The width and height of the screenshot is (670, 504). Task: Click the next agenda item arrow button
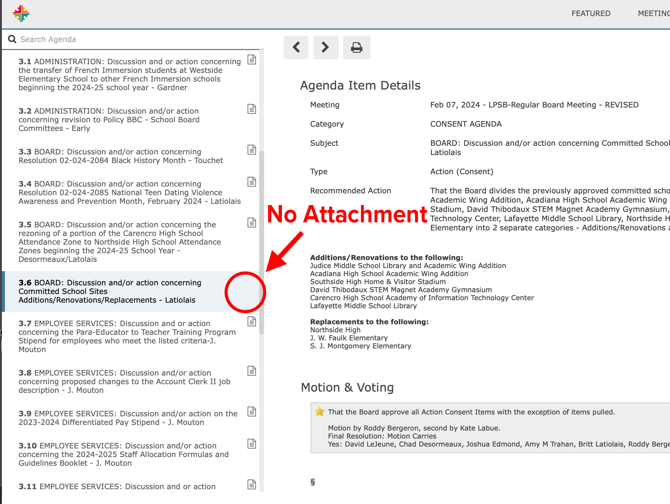coord(325,48)
